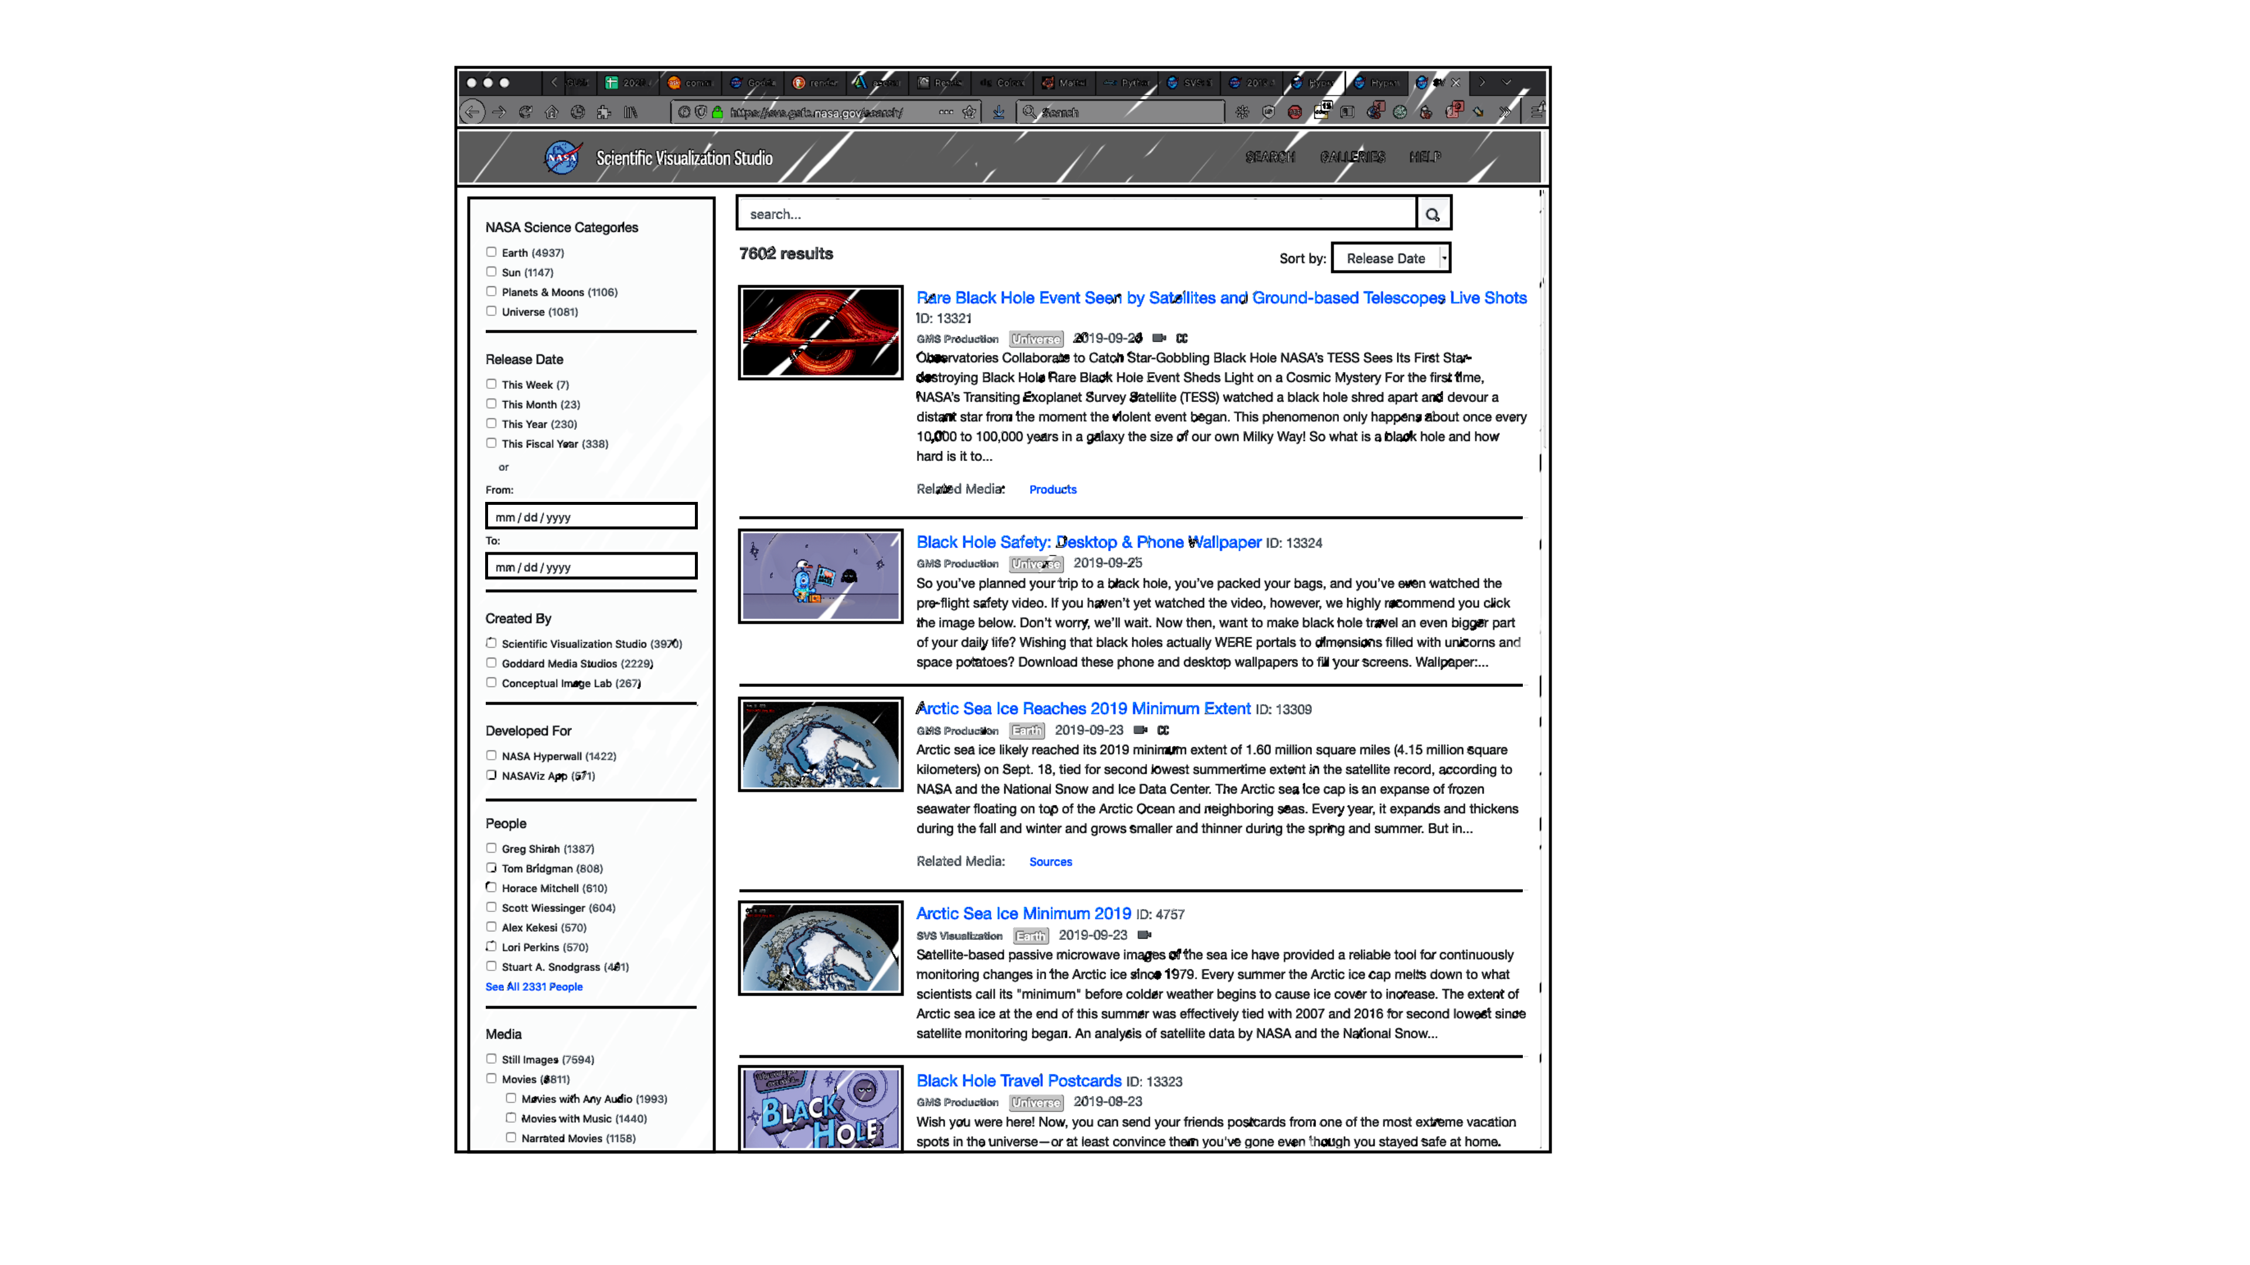Check This Fiscal Year (338) box
The height and width of the screenshot is (1265, 2250).
click(x=491, y=443)
